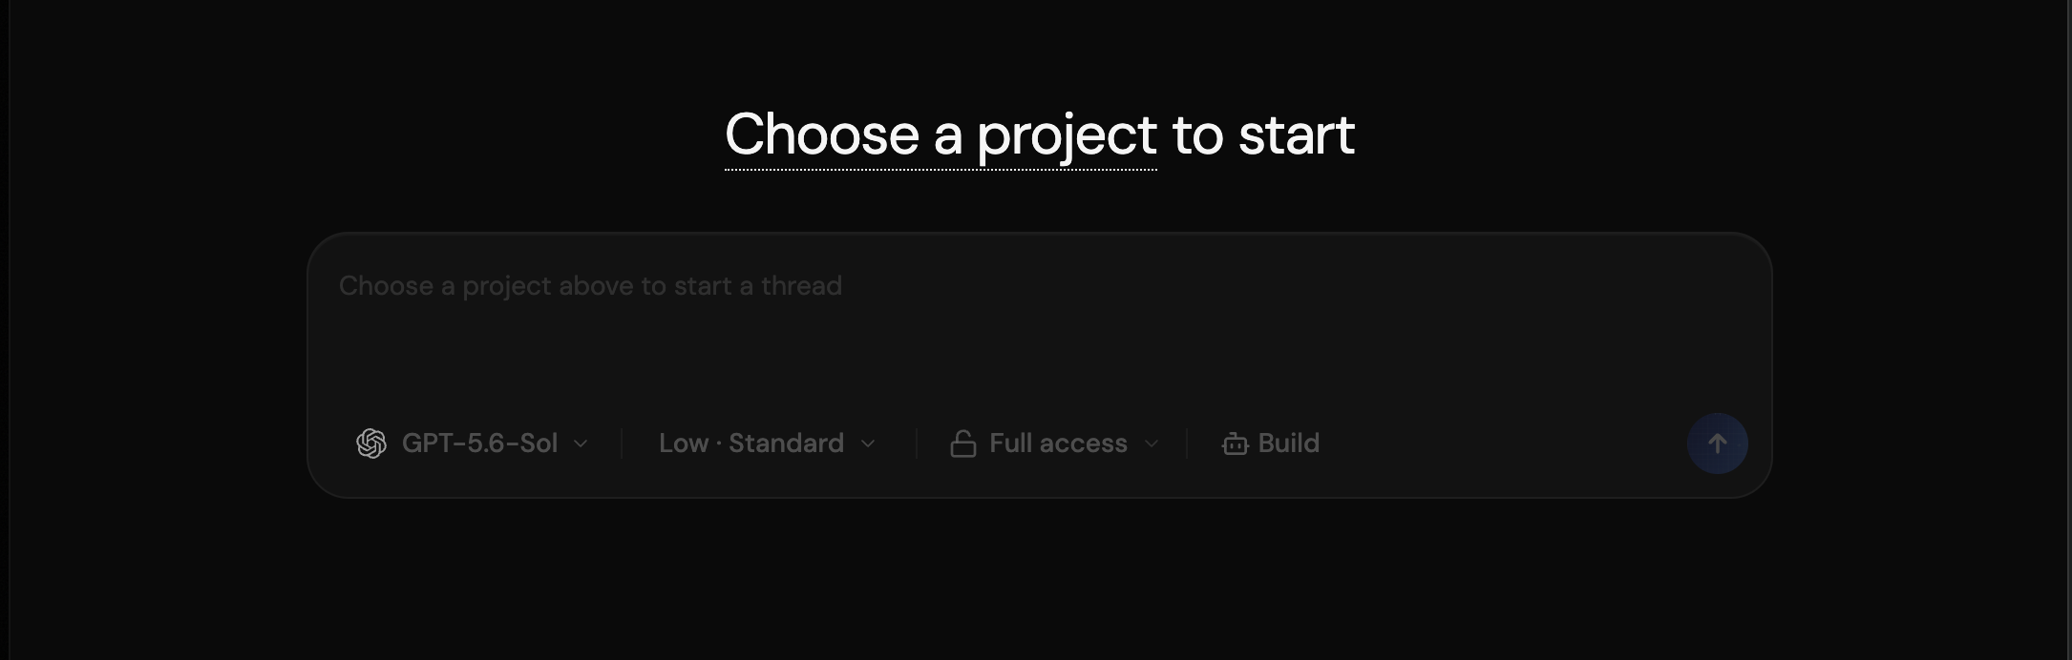Open the GPT-5.6-Sol model selector
This screenshot has height=660, width=2072.
(473, 443)
